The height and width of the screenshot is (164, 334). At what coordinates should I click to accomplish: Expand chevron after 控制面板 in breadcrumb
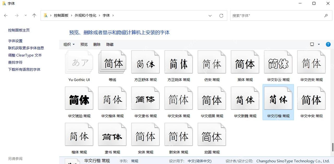point(71,16)
